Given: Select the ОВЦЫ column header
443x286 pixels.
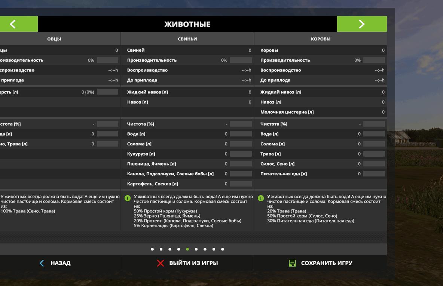Looking at the screenshot, I should click(54, 39).
